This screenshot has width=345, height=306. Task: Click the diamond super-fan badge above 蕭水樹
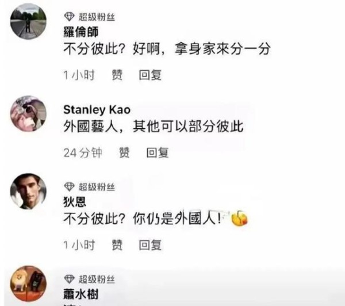[70, 279]
